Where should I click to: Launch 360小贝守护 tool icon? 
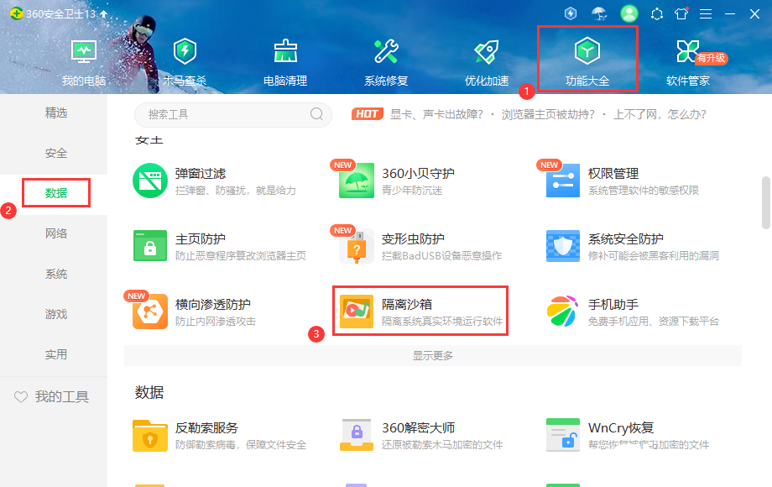click(357, 181)
